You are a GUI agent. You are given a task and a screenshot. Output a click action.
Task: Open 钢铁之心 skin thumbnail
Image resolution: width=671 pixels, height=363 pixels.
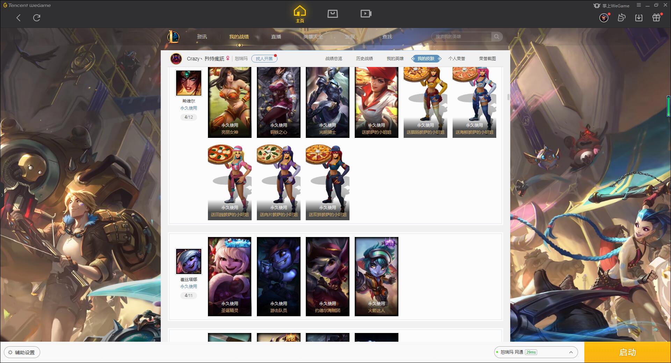279,102
